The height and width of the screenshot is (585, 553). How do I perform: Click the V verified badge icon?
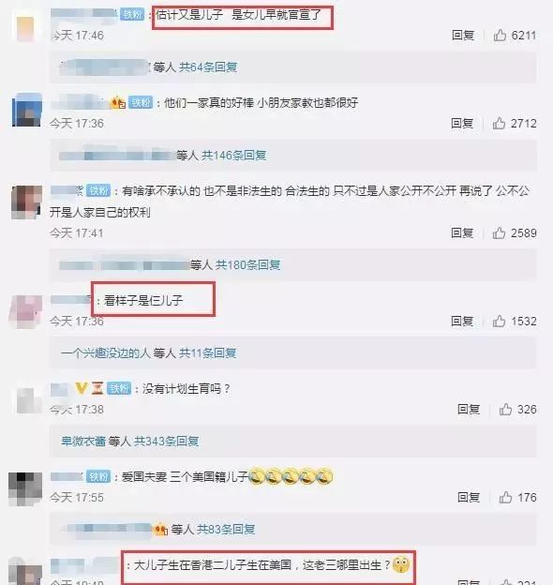point(82,388)
